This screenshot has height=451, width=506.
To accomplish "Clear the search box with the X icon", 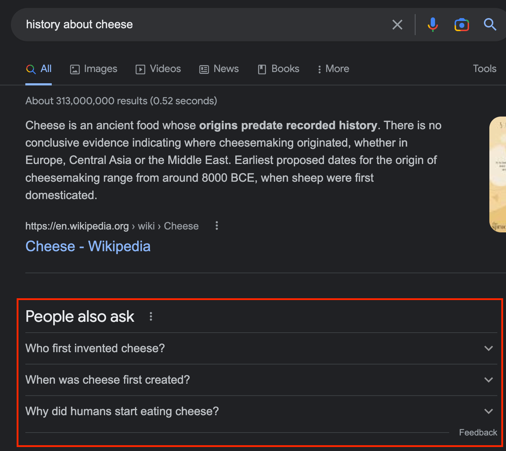I will (x=397, y=25).
